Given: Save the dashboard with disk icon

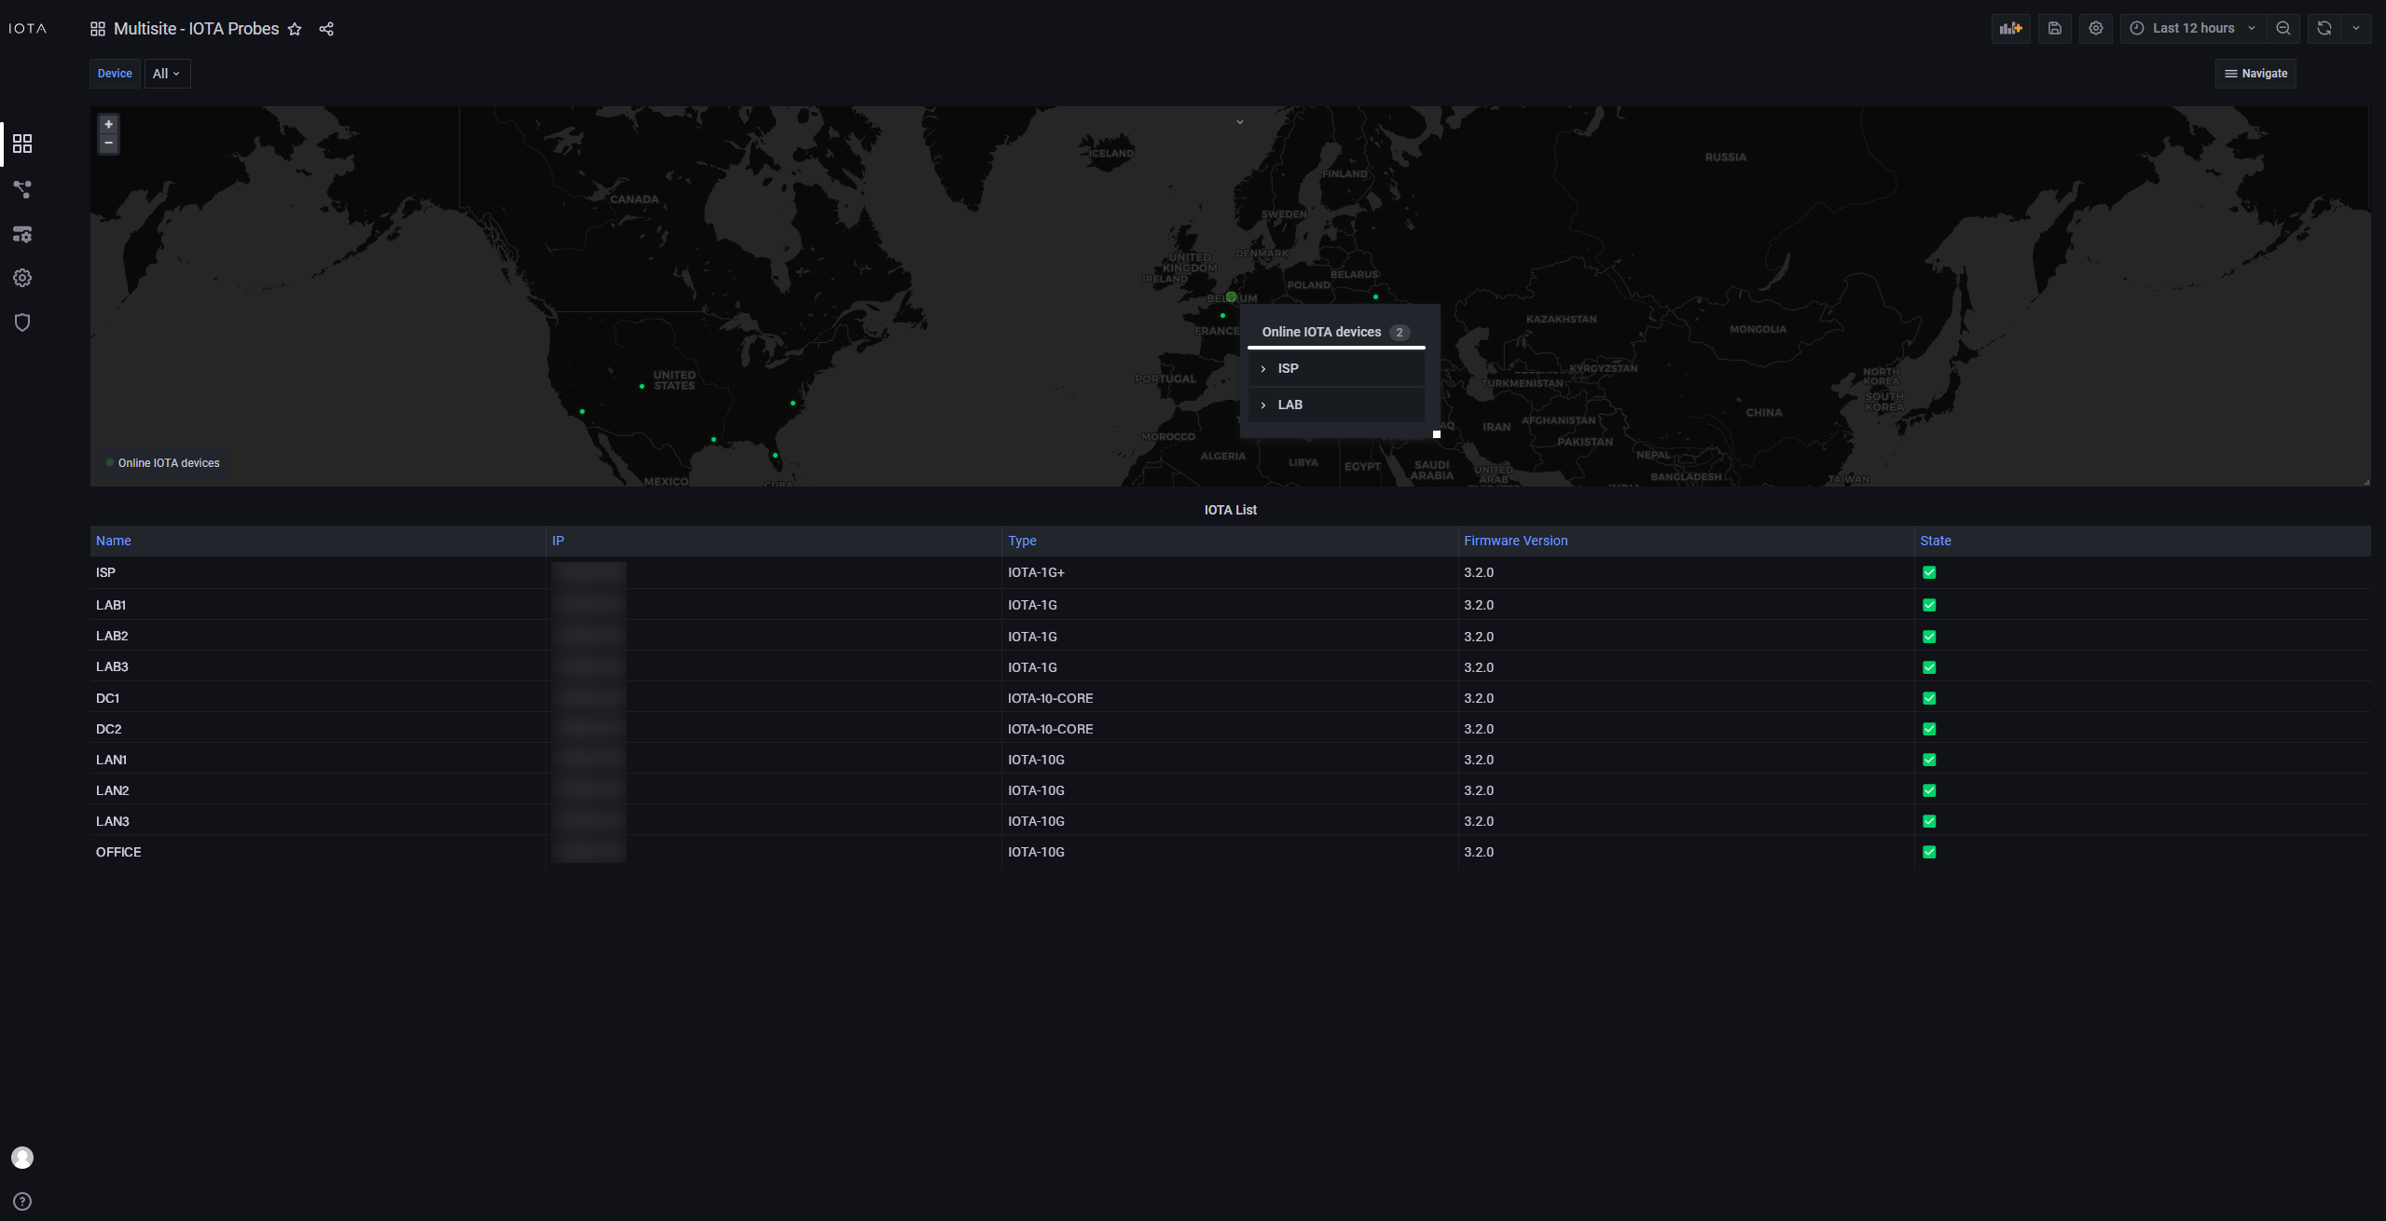Looking at the screenshot, I should pos(2055,28).
